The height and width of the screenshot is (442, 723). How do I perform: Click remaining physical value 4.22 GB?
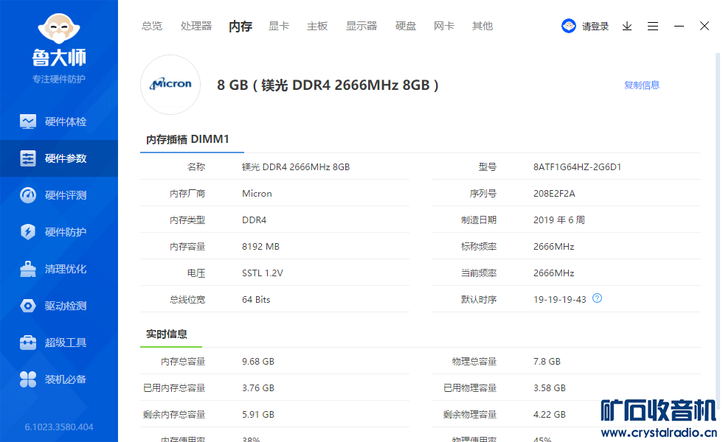click(550, 415)
